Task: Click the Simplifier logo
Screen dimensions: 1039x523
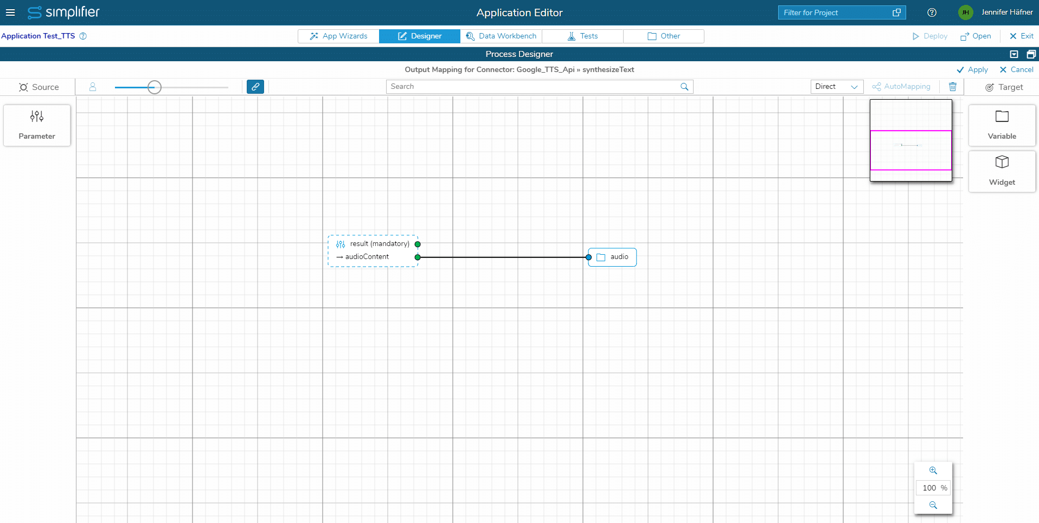Action: point(63,12)
